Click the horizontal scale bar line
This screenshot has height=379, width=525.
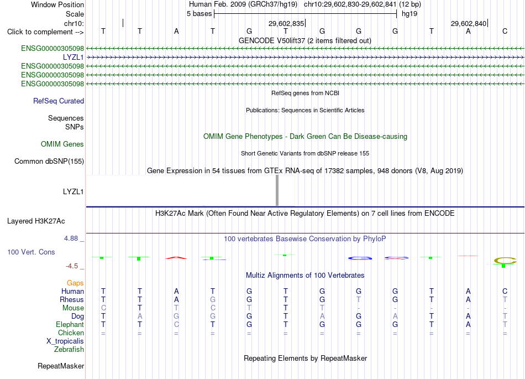[x=306, y=14]
